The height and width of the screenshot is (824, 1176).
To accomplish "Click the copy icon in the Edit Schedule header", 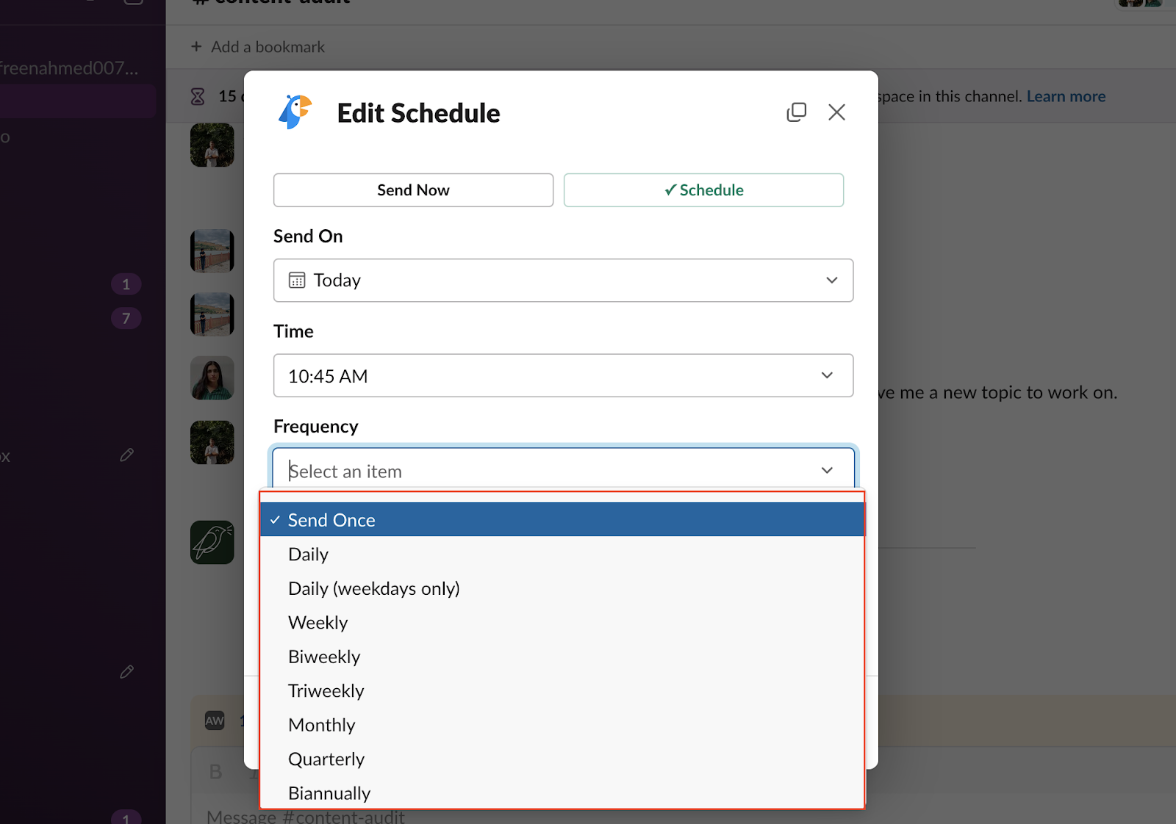I will coord(797,112).
